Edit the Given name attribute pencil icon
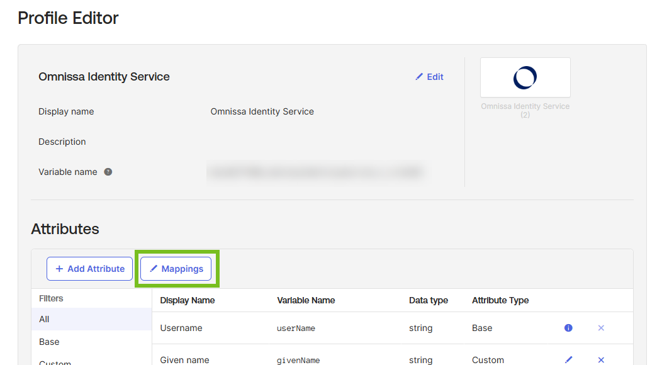The width and height of the screenshot is (662, 365). tap(569, 359)
